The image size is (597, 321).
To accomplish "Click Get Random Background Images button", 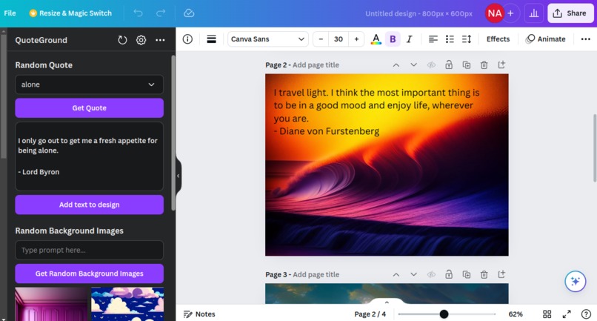I will pyautogui.click(x=89, y=274).
